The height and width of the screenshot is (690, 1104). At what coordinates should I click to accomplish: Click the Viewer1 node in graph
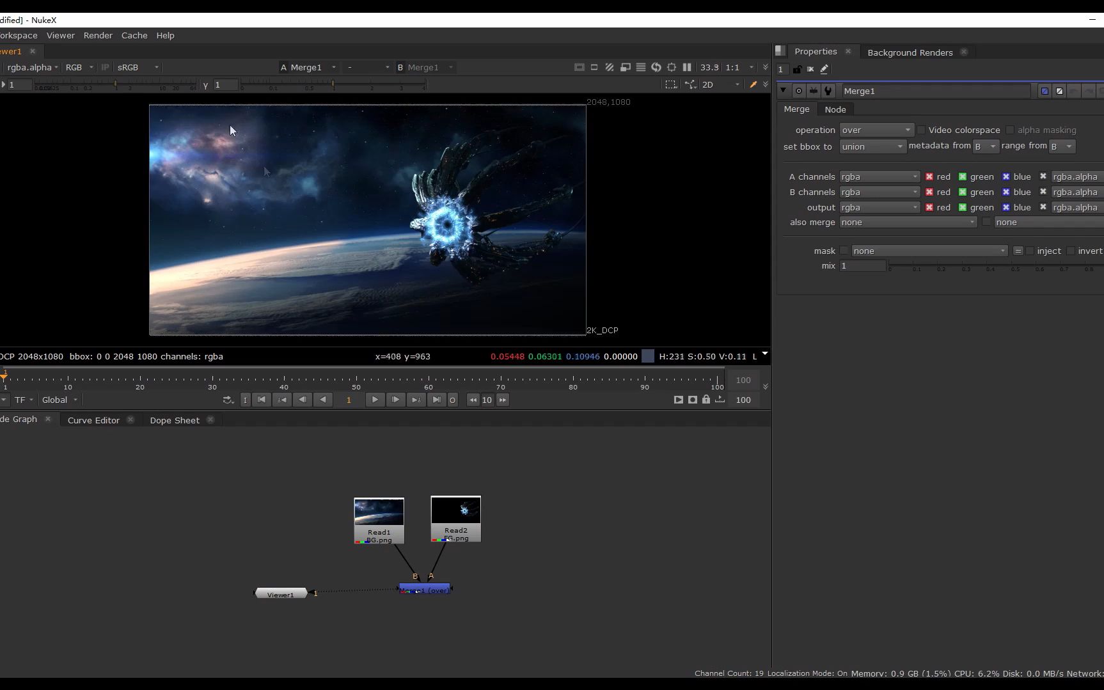point(281,594)
